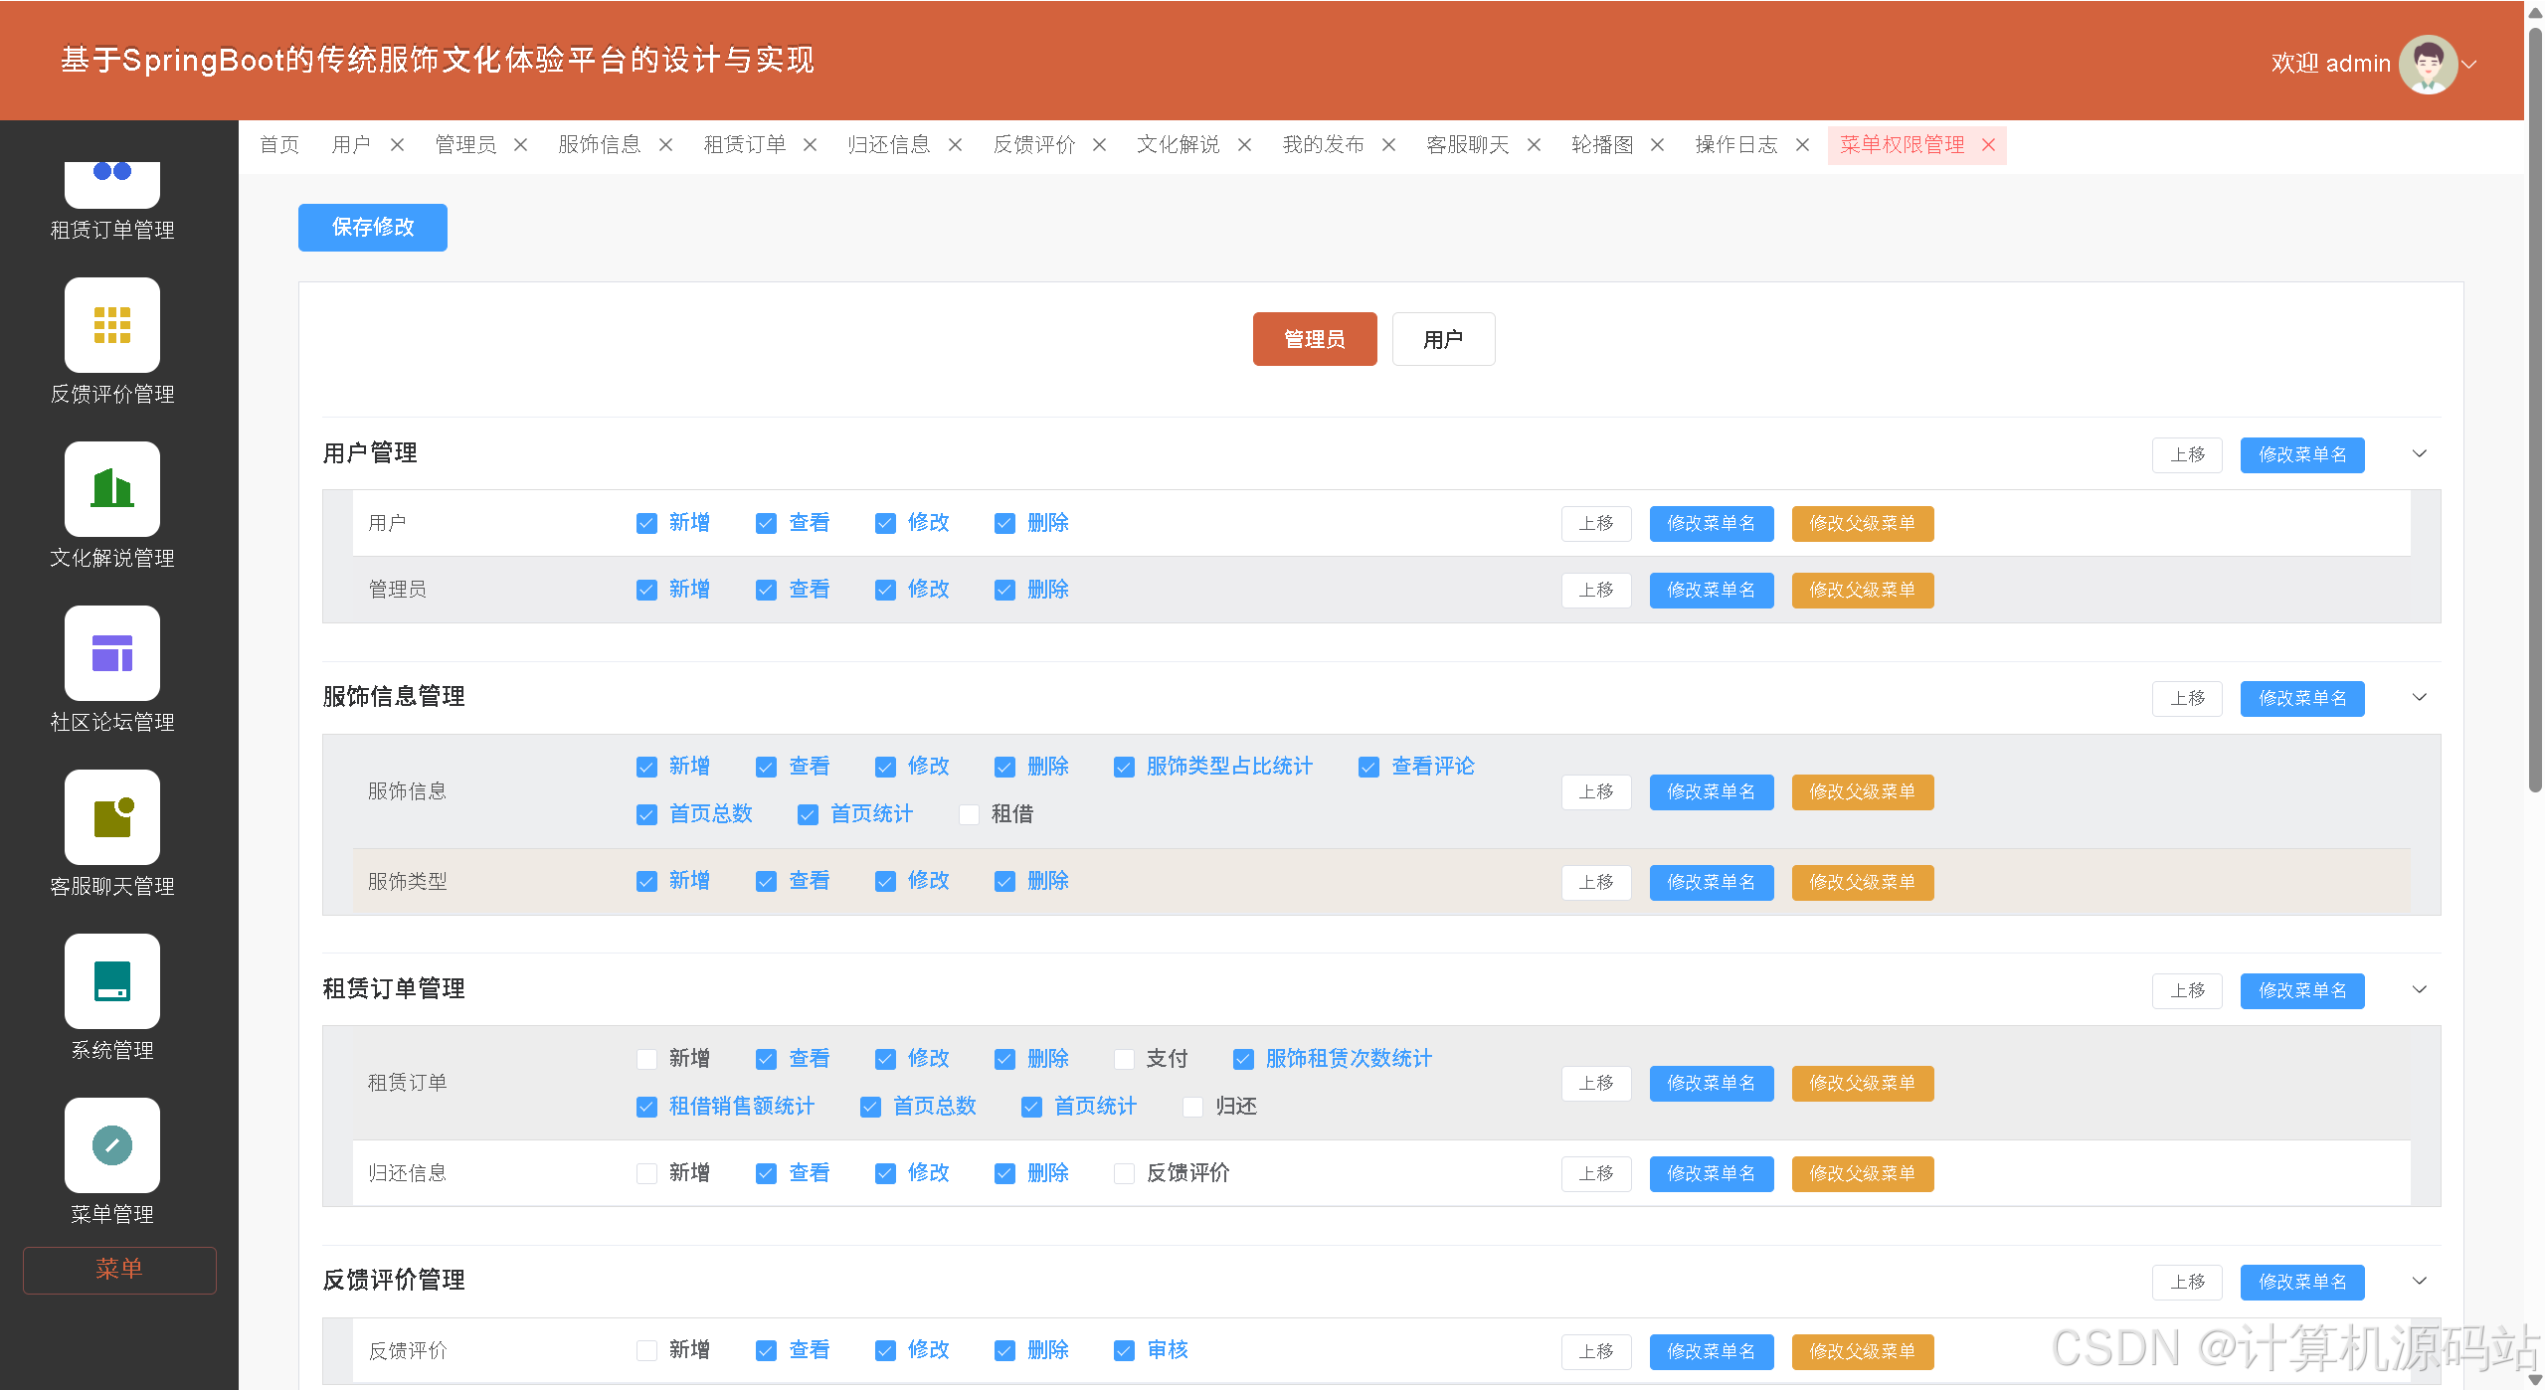
Task: Uncheck 审核 permission for 反馈评价
Action: pos(1124,1351)
